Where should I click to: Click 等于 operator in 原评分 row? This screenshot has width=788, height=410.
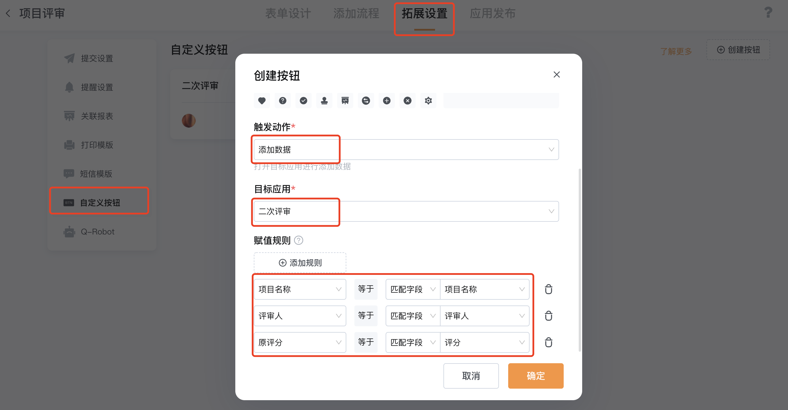pyautogui.click(x=366, y=342)
